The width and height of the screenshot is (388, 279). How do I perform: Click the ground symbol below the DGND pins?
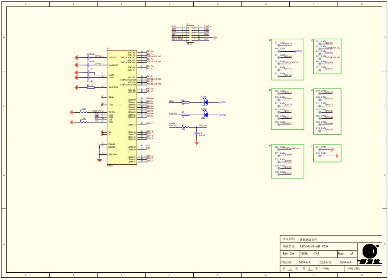coord(100,160)
